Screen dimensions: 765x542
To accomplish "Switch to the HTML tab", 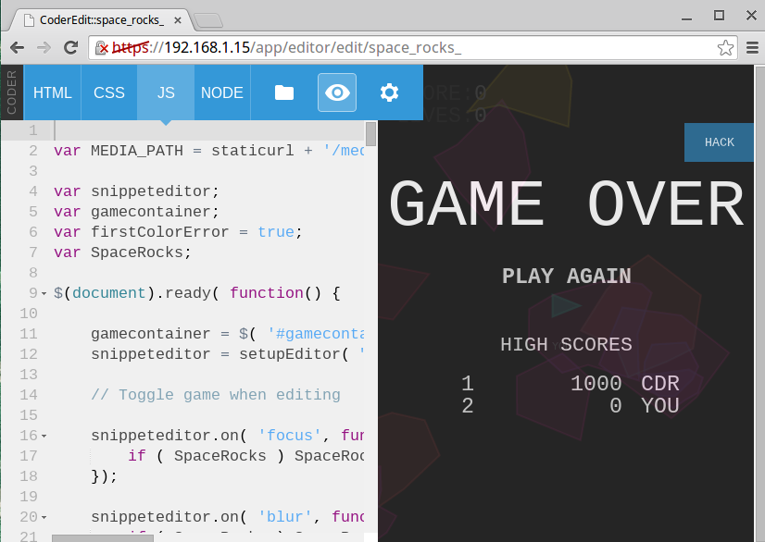I will pos(53,92).
